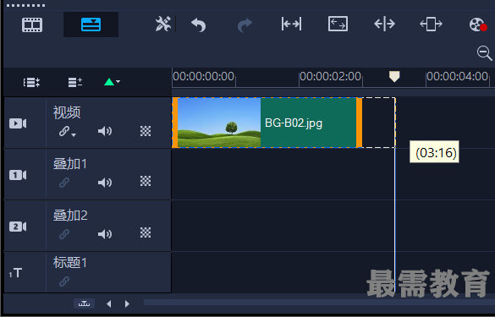This screenshot has height=317, width=495.
Task: Click the Undo arrow
Action: (199, 25)
